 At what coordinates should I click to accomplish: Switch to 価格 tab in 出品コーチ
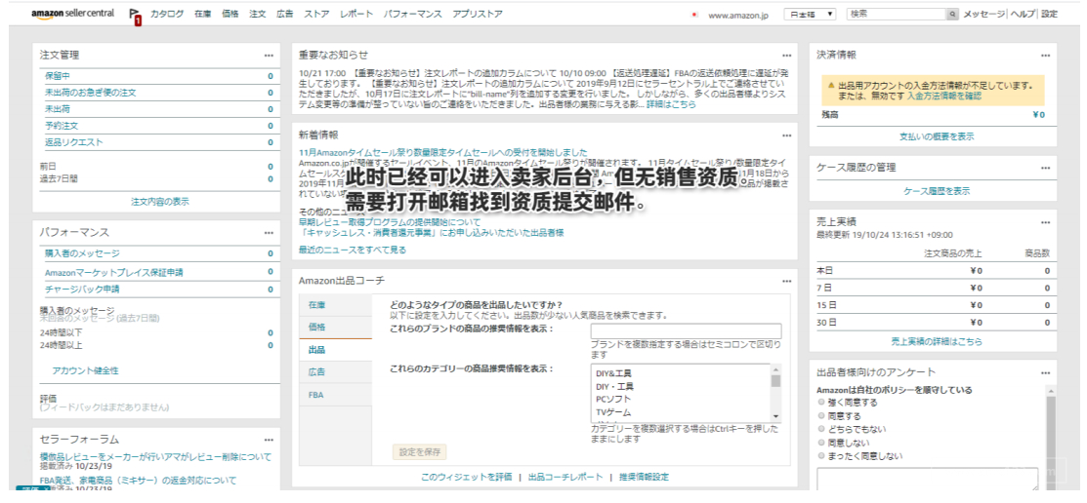point(336,328)
